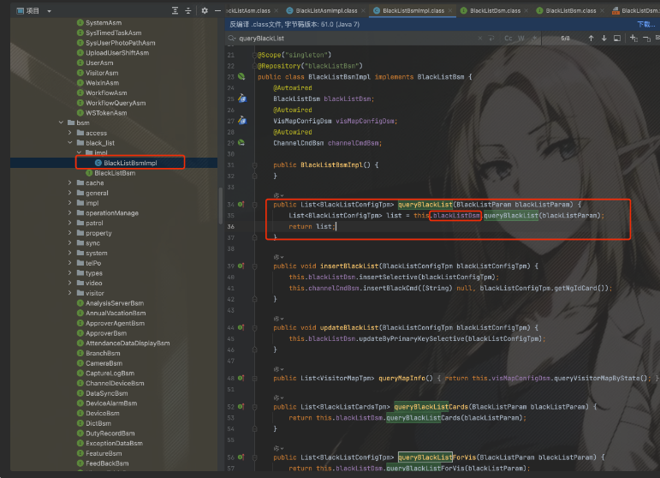Open project panel settings gear
Viewport: 660px width, 478px height.
point(205,11)
